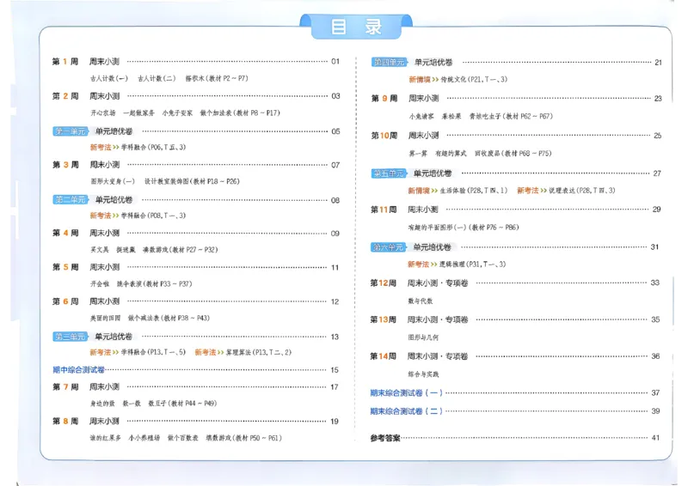This screenshot has width=688, height=486.
Task: Select the 第14周 周末小测·专项卷 entry
Action: (x=515, y=356)
